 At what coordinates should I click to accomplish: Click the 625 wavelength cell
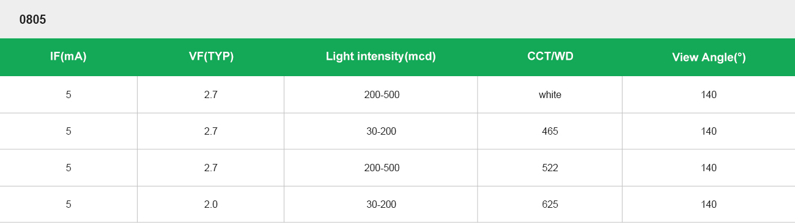(x=550, y=204)
